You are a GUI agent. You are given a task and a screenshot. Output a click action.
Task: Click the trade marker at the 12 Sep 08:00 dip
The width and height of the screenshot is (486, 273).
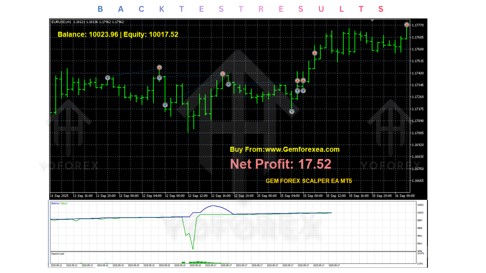coord(165,105)
